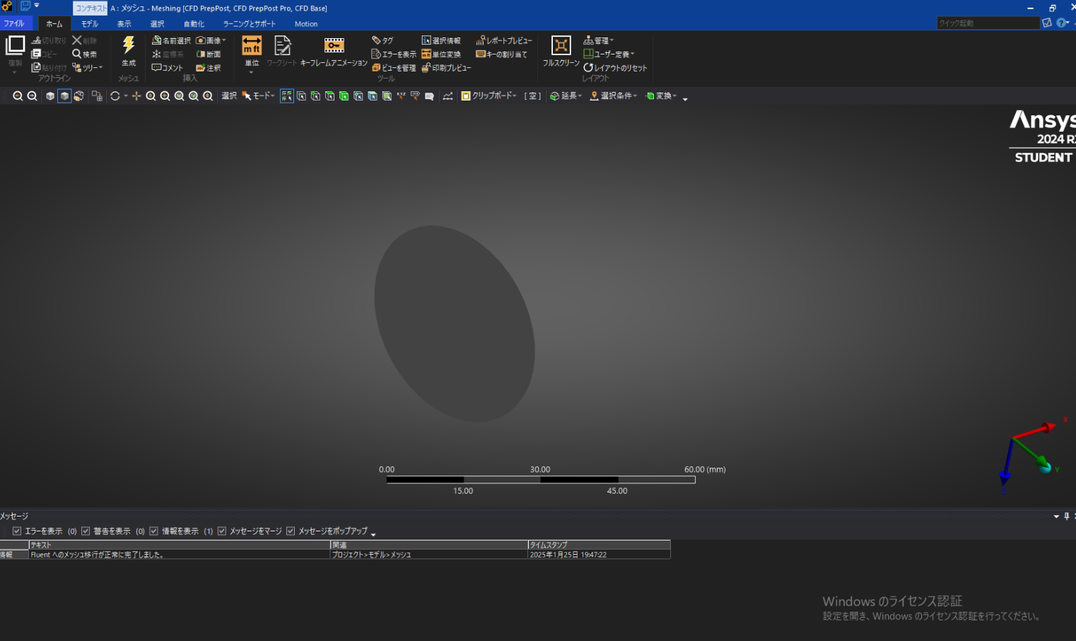Open 単位変換 unit converter
Screen dimensions: 1076x641
(441, 54)
